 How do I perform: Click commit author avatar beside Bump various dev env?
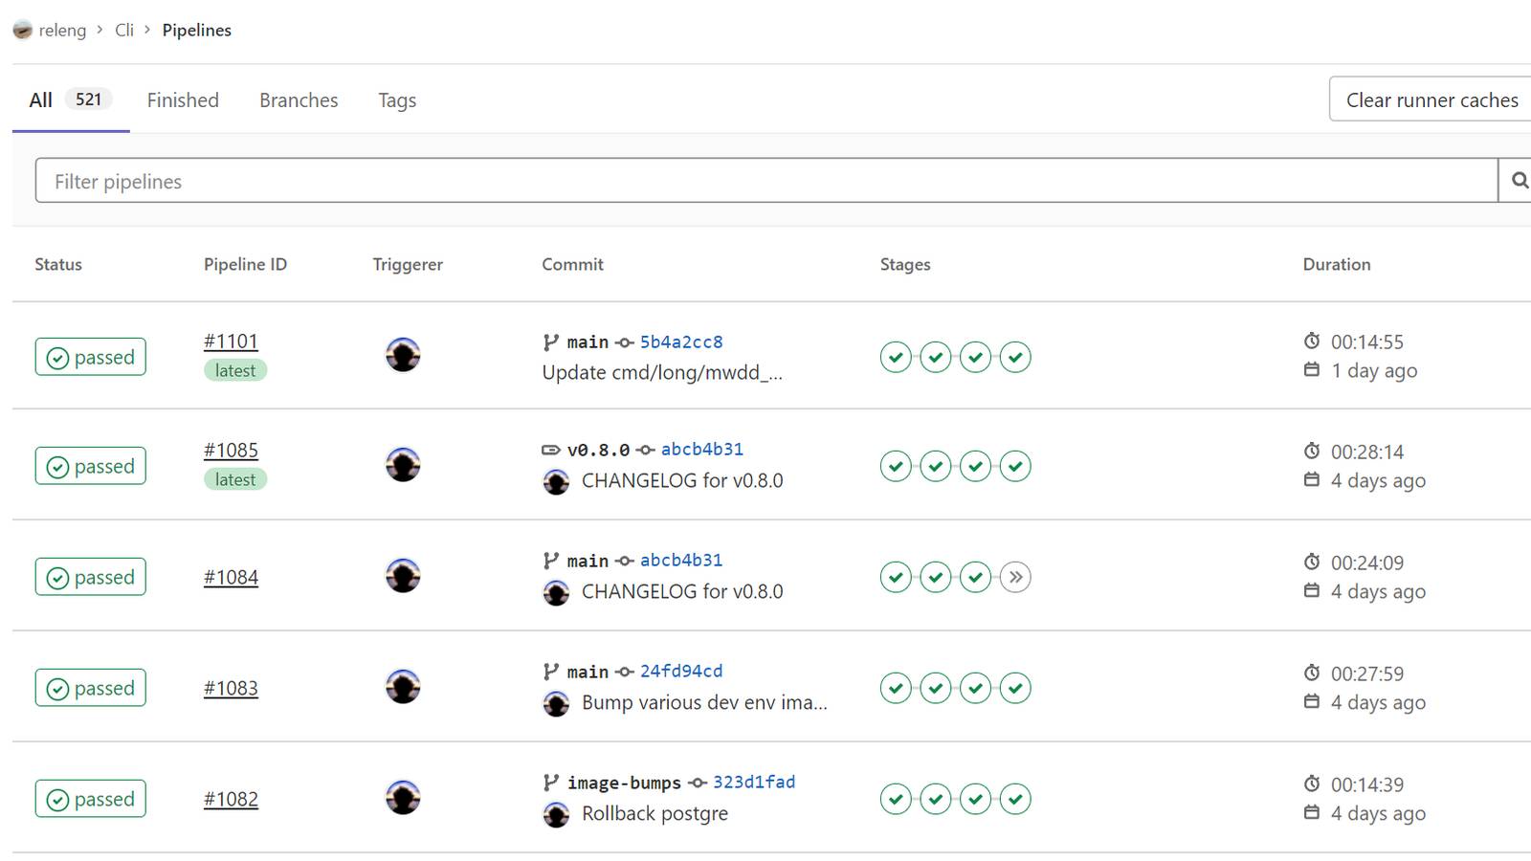coord(556,703)
